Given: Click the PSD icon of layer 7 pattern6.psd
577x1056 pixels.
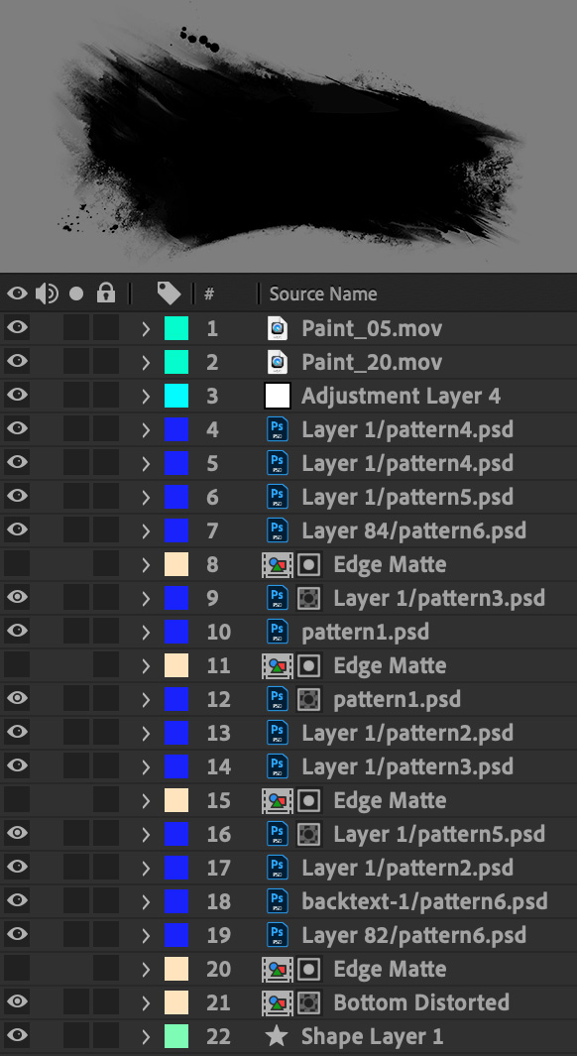Looking at the screenshot, I should tap(278, 530).
